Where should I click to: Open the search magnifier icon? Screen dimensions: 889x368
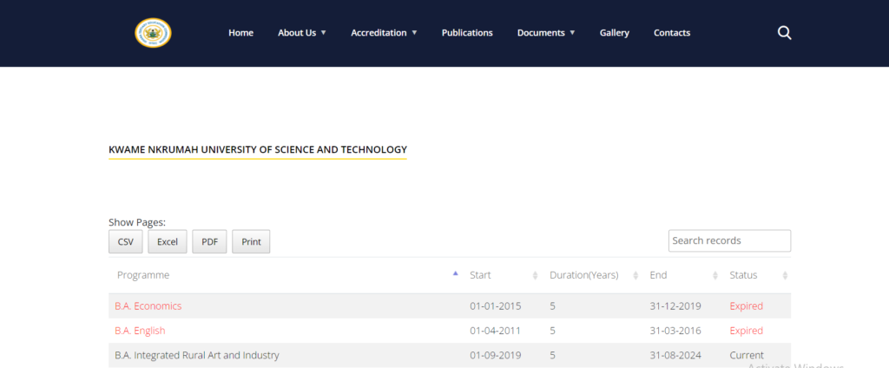[x=784, y=33]
